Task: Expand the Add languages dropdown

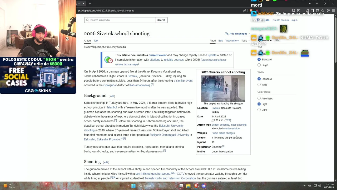Action: 237,34
